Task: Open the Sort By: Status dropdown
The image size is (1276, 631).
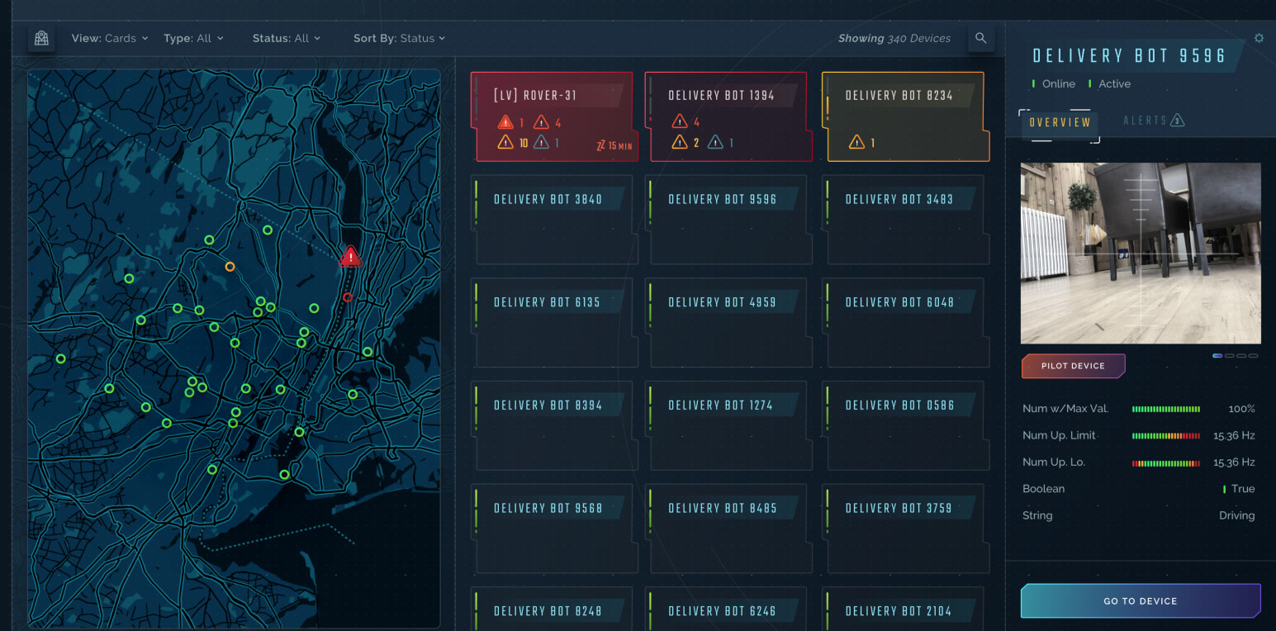Action: 400,38
